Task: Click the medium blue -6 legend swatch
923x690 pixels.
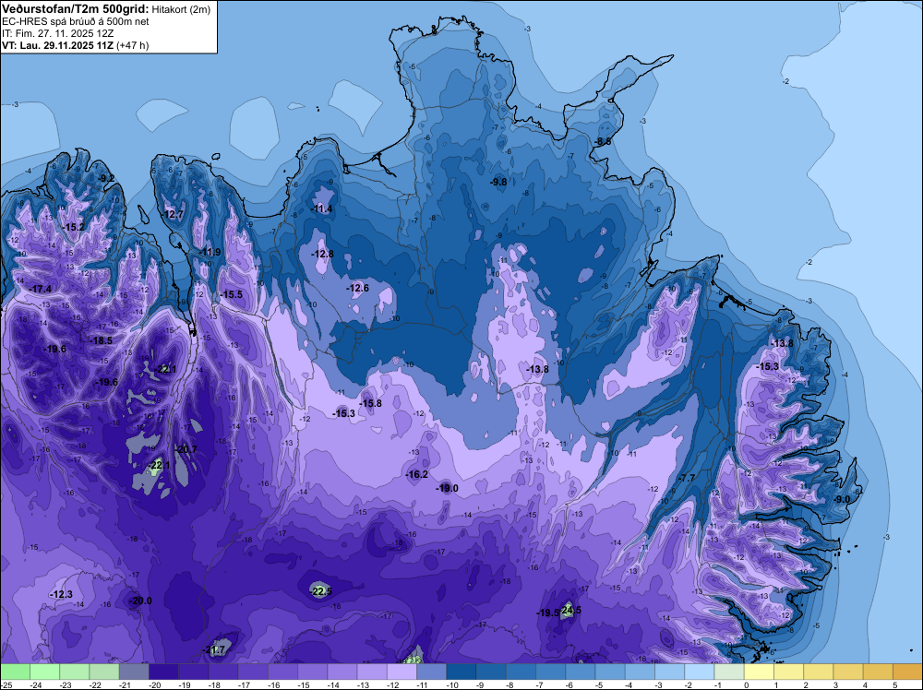Action: pos(581,672)
